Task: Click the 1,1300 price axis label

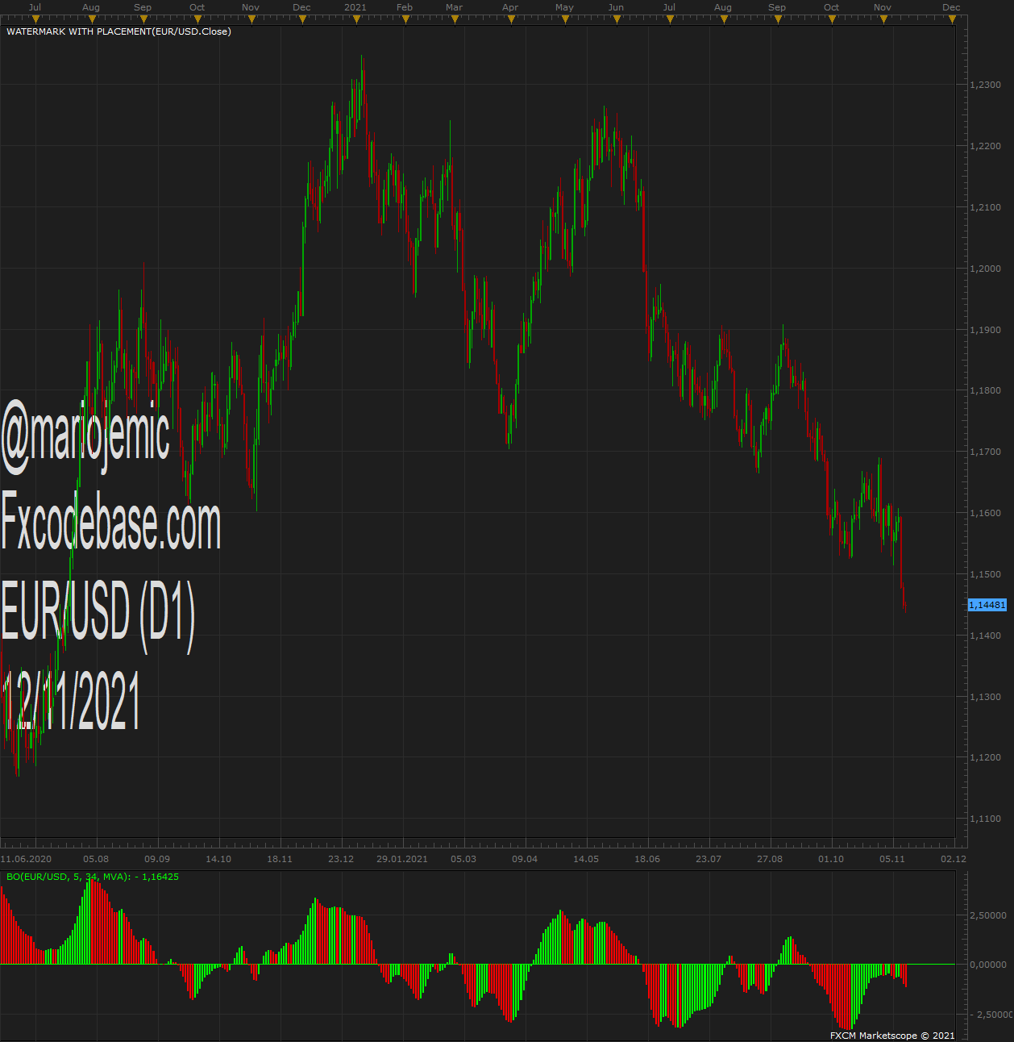Action: (985, 697)
